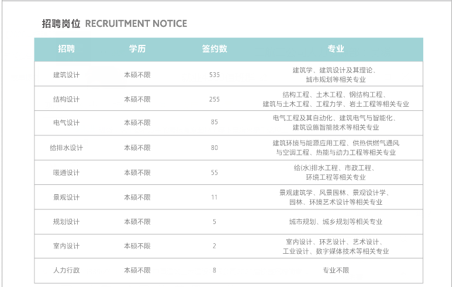The width and height of the screenshot is (453, 287).
Task: Select the "结构设计" position cell
Action: 67,99
